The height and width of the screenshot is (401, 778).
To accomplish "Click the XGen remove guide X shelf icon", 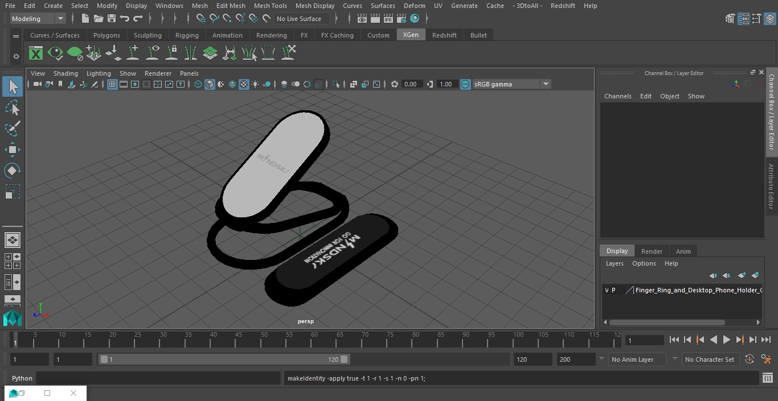I will (288, 53).
